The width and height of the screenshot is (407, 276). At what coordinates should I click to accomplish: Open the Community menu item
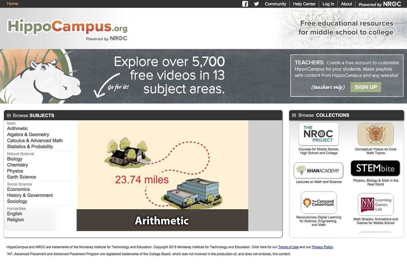tap(275, 4)
